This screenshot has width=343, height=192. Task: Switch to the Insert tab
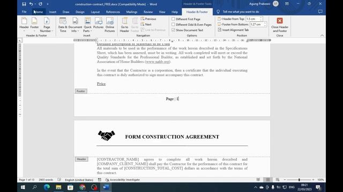(x=53, y=12)
